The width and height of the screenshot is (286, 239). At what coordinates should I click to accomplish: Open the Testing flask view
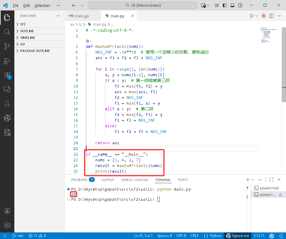(x=7, y=104)
